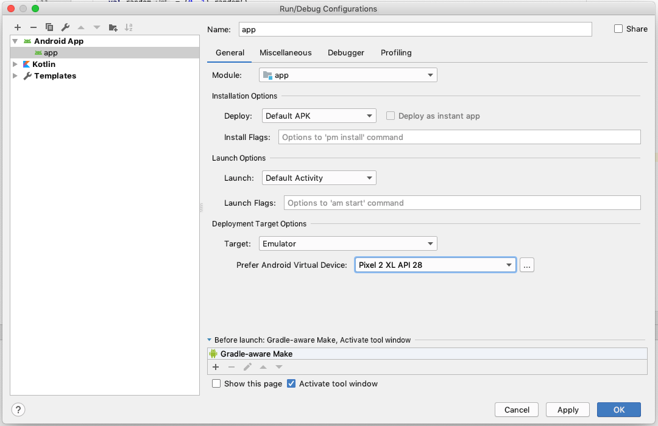Viewport: 658px width, 426px height.
Task: Switch to the Profiling tab
Action: (x=396, y=53)
